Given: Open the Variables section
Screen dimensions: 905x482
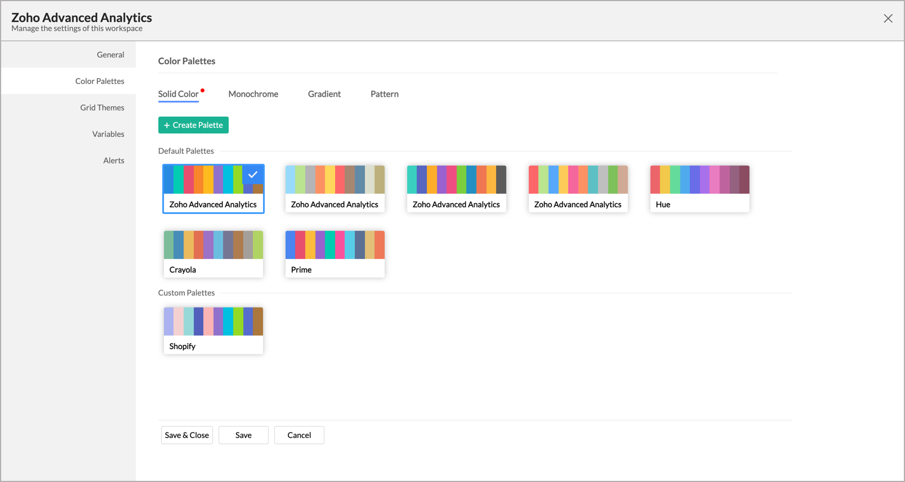Looking at the screenshot, I should (108, 134).
